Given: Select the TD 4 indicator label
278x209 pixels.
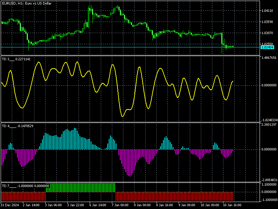Looking at the screenshot, I should (x=18, y=126).
